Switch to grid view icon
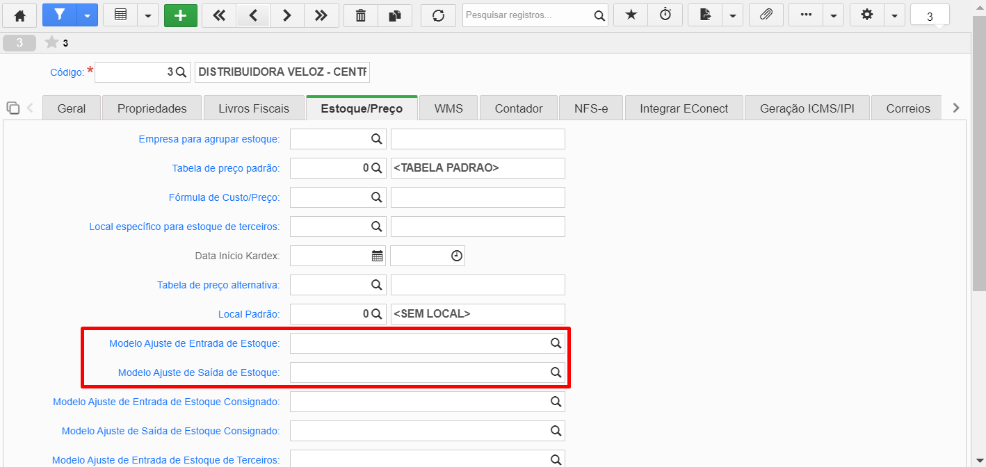986x467 pixels. [x=120, y=15]
